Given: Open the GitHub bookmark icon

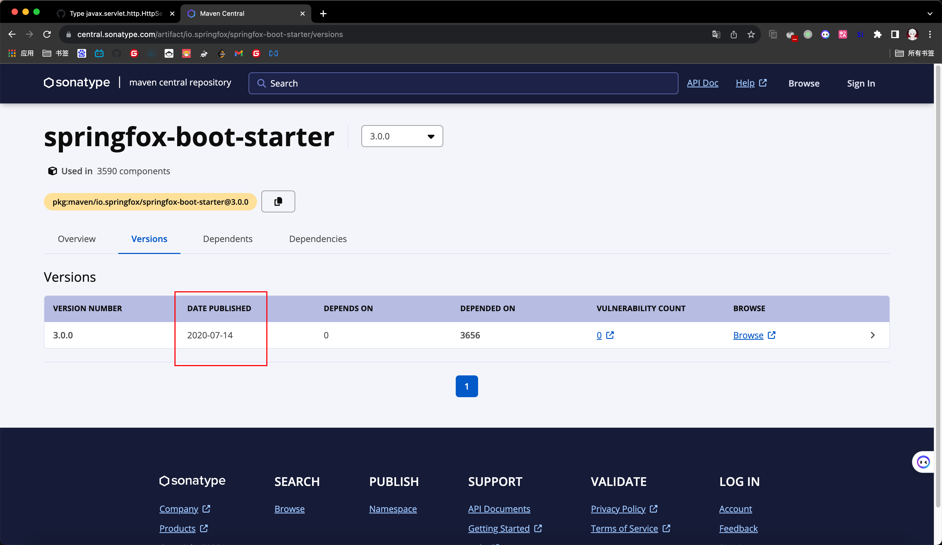Looking at the screenshot, I should pos(117,53).
